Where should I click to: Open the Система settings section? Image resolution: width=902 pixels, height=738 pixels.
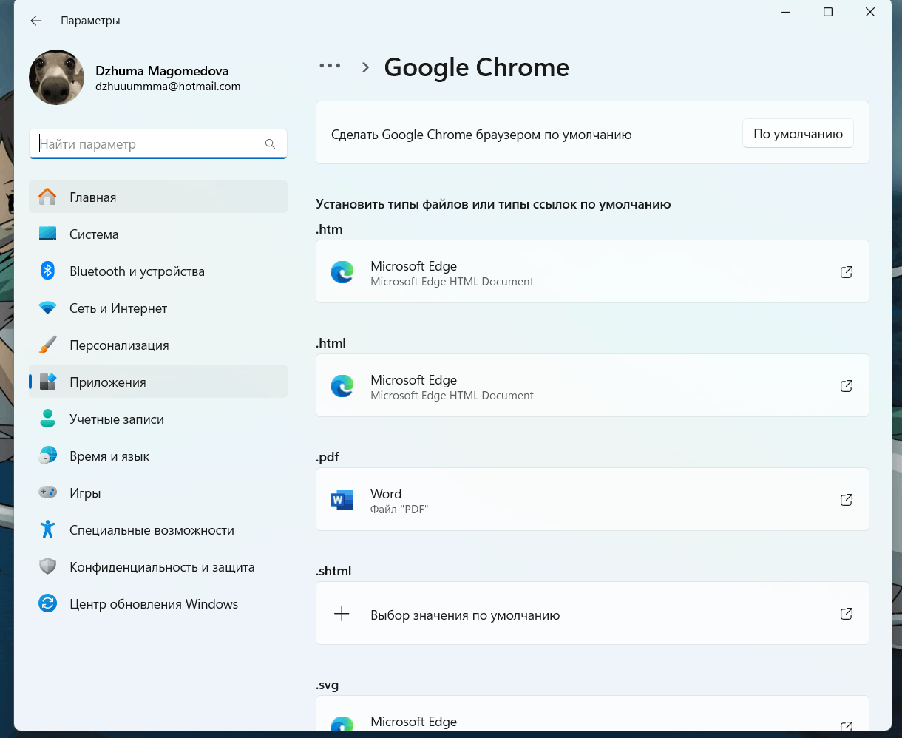[x=158, y=234]
